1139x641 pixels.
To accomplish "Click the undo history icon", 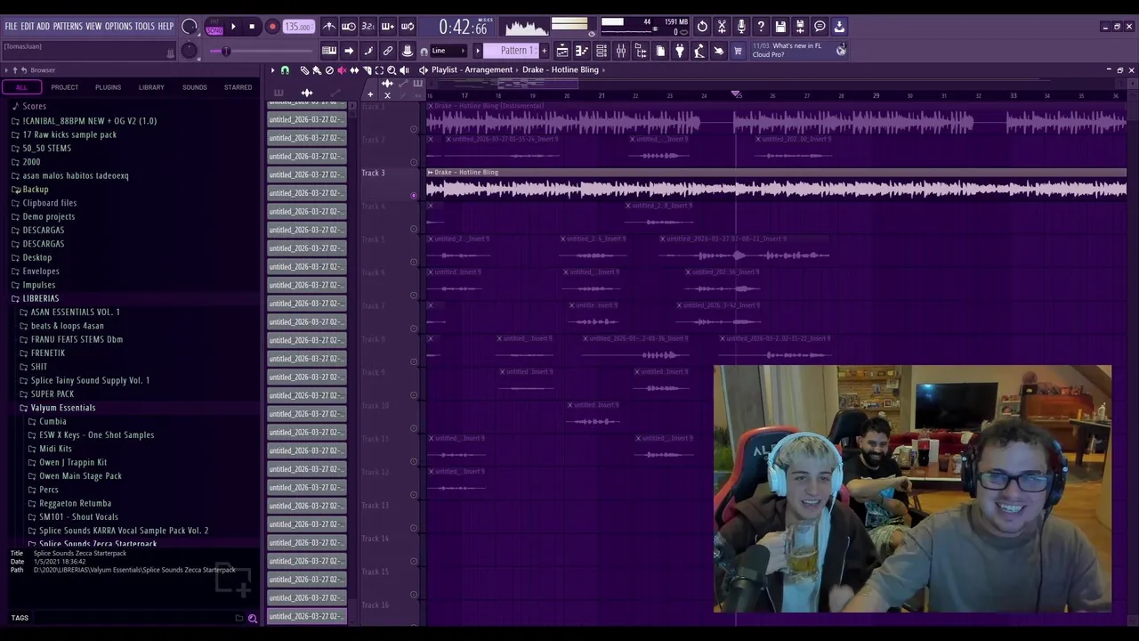I will pos(702,27).
